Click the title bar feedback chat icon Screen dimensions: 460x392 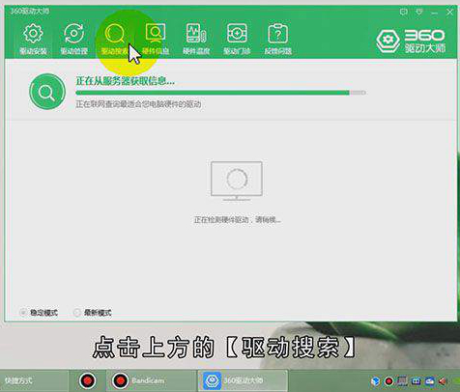pos(403,13)
